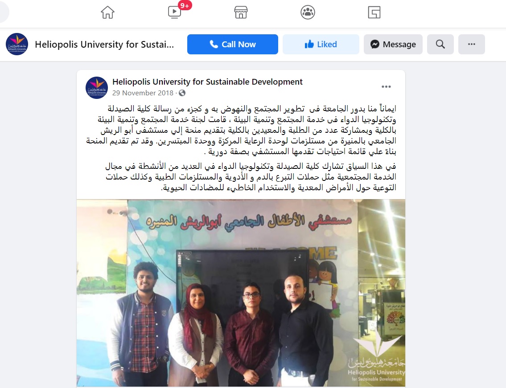The height and width of the screenshot is (388, 506).
Task: Search within the page with magnifier
Action: 440,44
